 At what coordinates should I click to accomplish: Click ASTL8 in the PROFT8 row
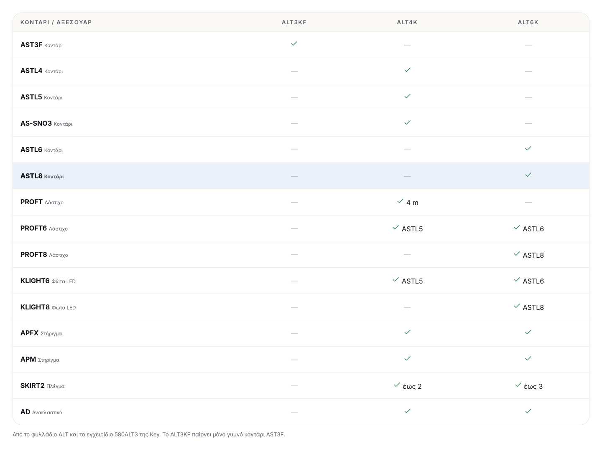[533, 255]
